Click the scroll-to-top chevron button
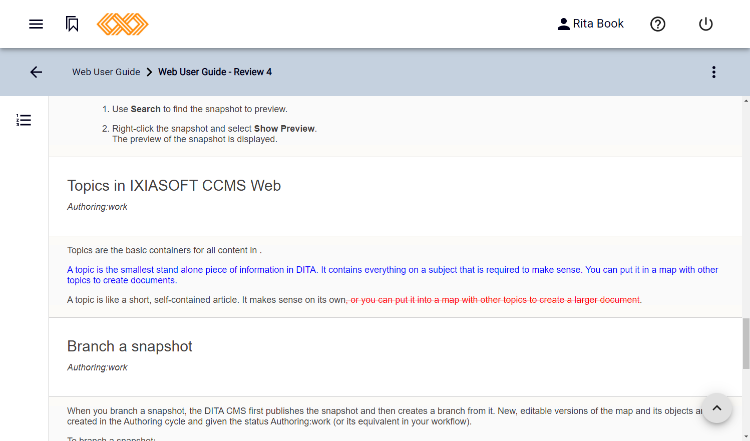Viewport: 750px width, 441px height. pyautogui.click(x=717, y=408)
